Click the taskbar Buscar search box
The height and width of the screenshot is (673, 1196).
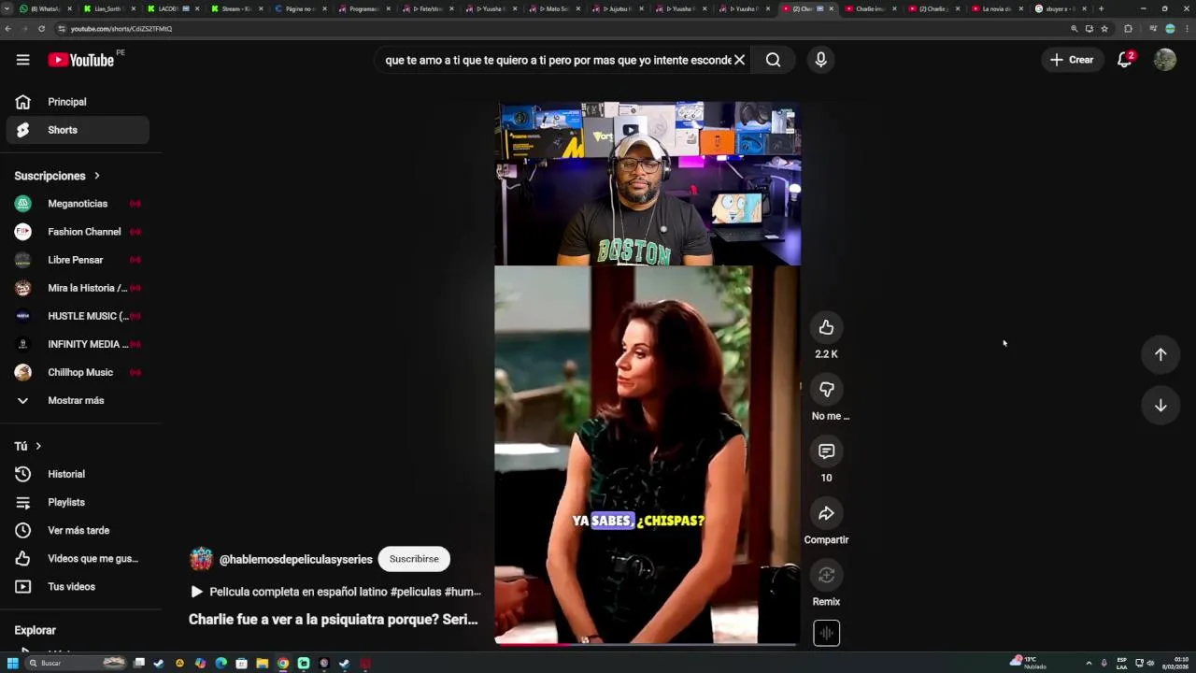77,664
